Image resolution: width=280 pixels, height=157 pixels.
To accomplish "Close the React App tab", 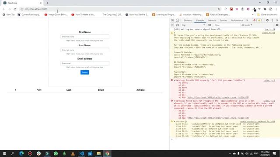I will [x=41, y=3].
